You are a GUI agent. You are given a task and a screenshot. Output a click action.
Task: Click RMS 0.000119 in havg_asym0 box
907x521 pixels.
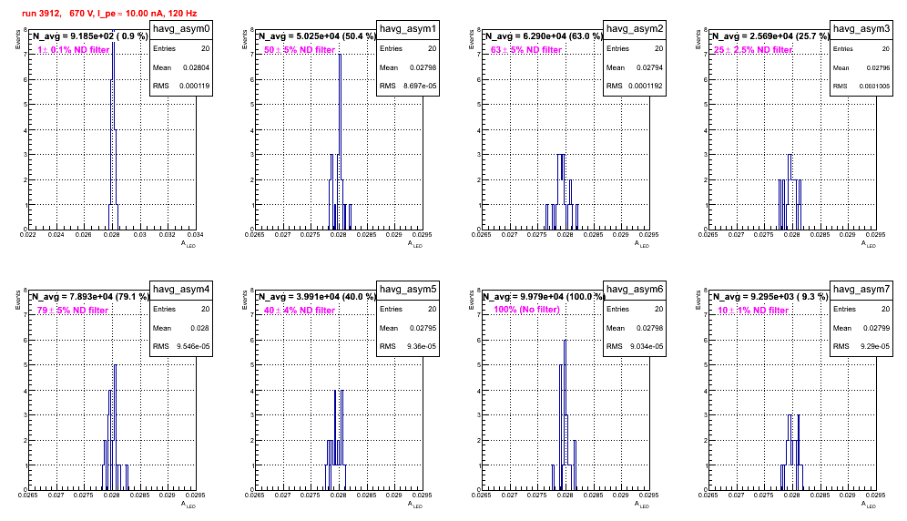pyautogui.click(x=181, y=87)
